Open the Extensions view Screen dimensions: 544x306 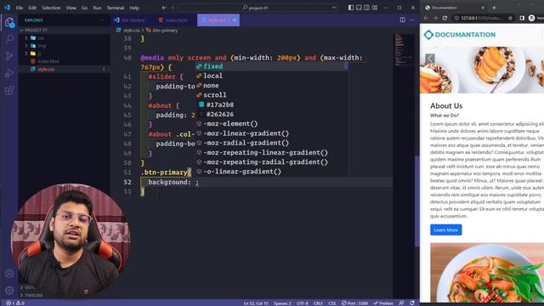(x=9, y=91)
